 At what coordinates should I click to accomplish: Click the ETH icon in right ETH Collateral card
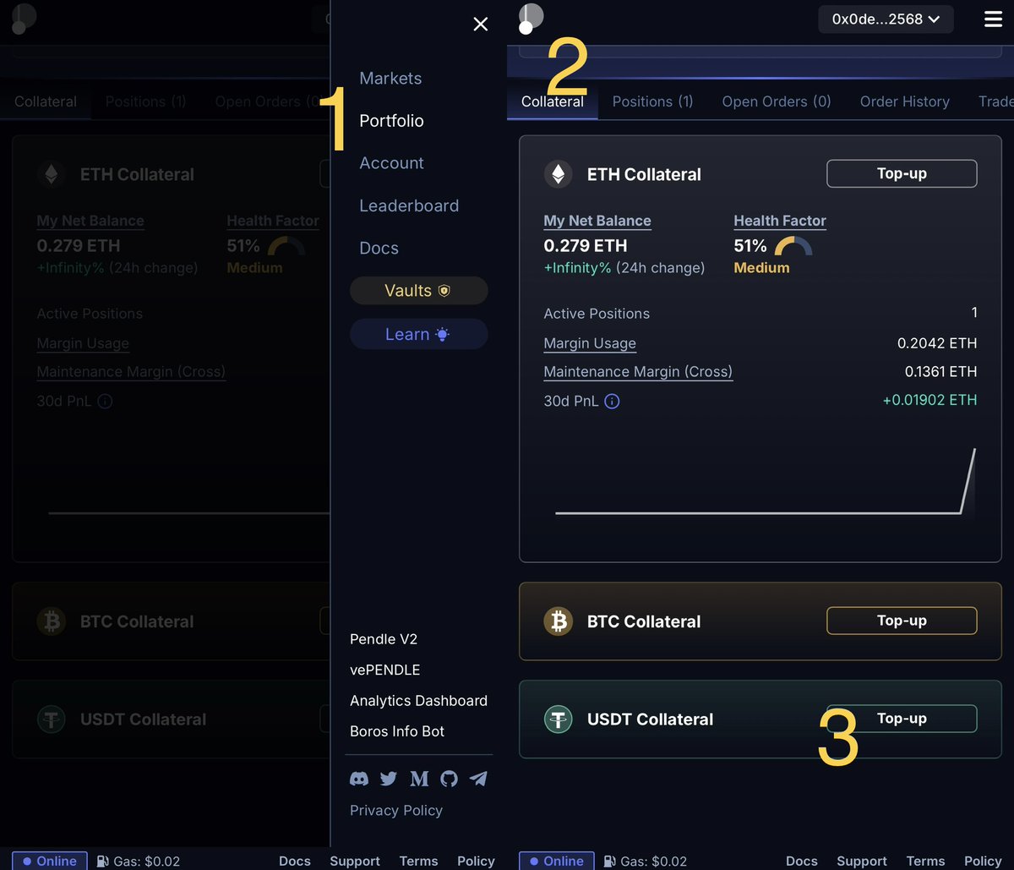click(x=558, y=174)
